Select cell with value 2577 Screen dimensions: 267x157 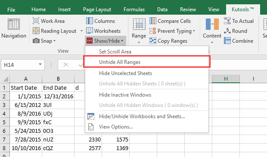[x=88, y=148]
